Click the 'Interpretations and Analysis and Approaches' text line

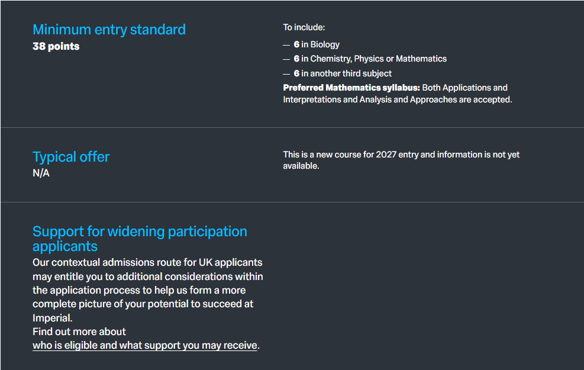pyautogui.click(x=397, y=99)
